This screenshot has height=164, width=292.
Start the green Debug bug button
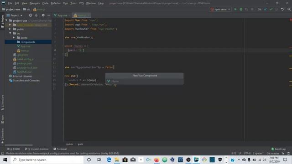pyautogui.click(x=241, y=9)
